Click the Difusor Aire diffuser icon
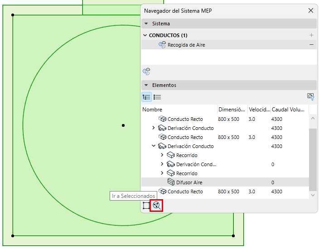The image size is (319, 249). click(171, 182)
